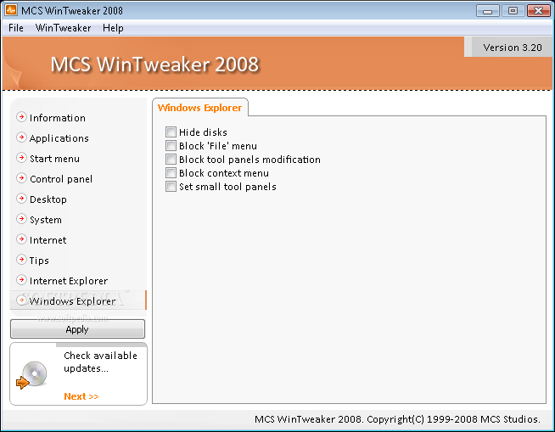Minimize the WinTweaker window

pyautogui.click(x=487, y=11)
